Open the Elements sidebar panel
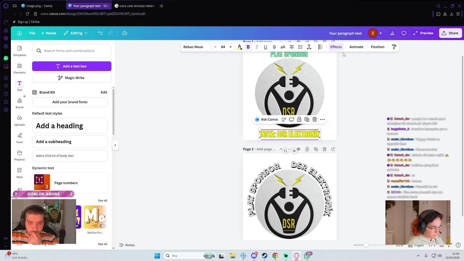Viewport: 464px width, 261px height. (x=20, y=69)
